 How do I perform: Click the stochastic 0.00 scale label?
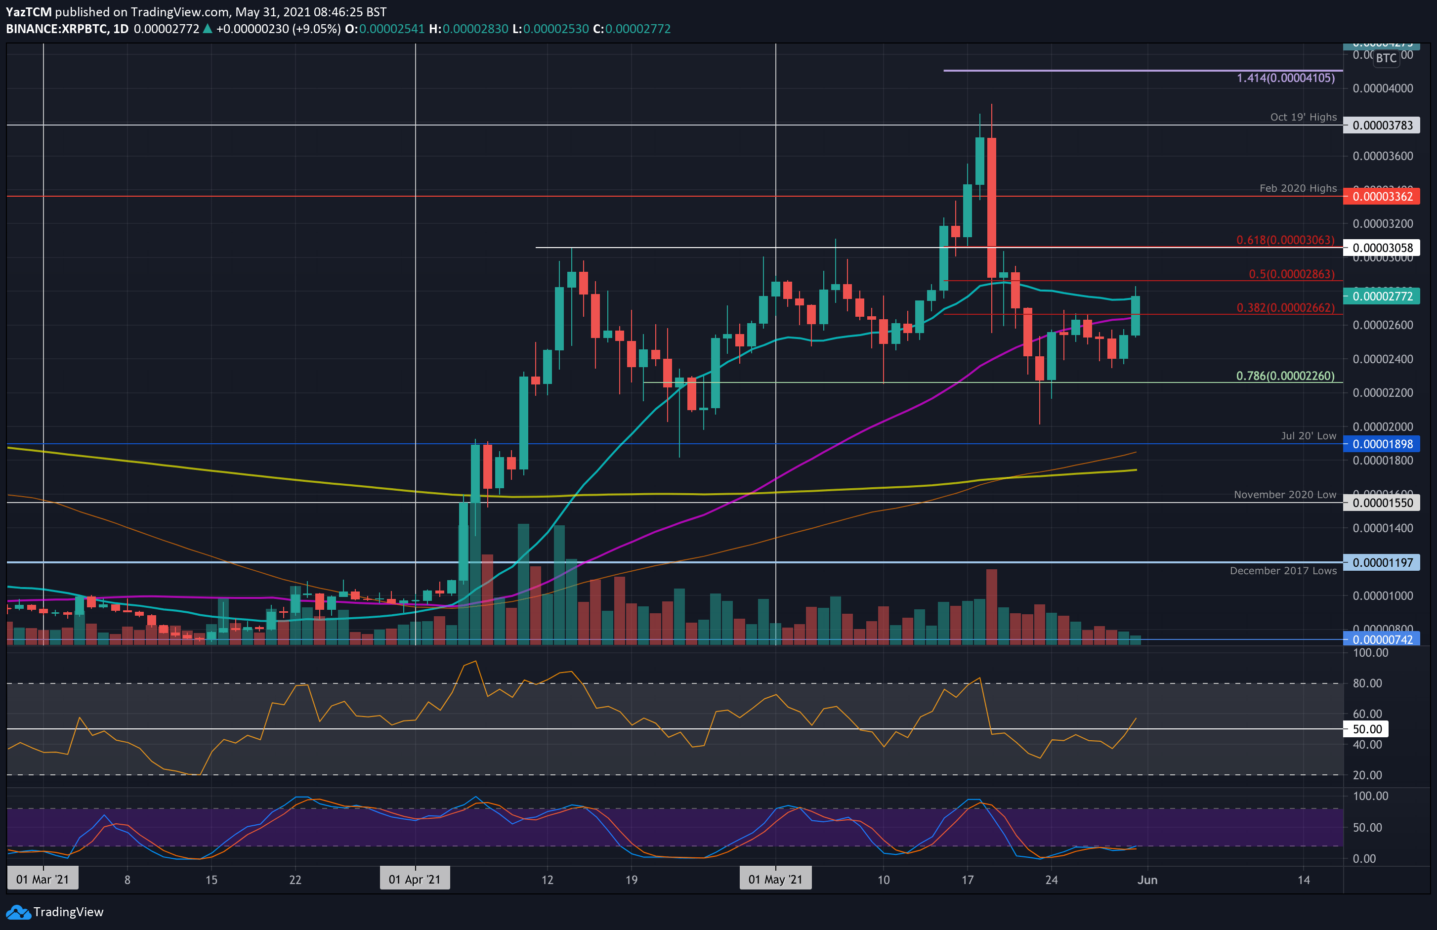pos(1364,859)
